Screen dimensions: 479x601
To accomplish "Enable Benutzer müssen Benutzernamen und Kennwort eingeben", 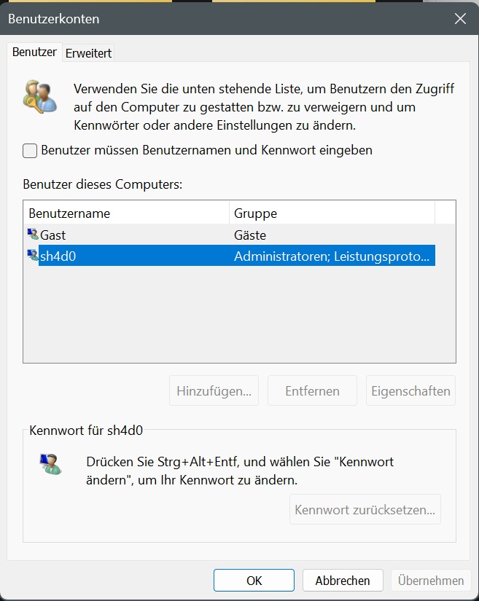I will coord(29,150).
